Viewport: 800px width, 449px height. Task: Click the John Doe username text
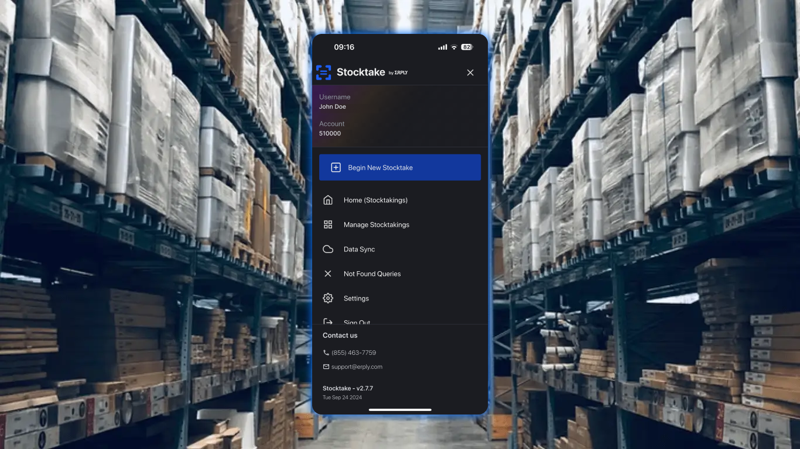pyautogui.click(x=333, y=106)
